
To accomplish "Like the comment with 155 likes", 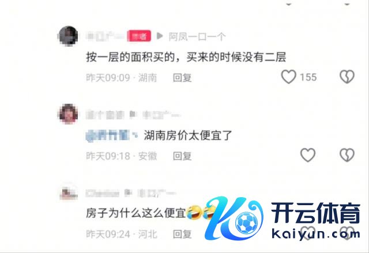I will (288, 77).
